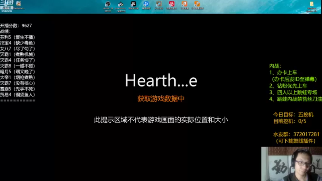Screen dimensions: 322x181
Task: Select the '芬利5 (复生不播)' record row
Action: click(18, 37)
